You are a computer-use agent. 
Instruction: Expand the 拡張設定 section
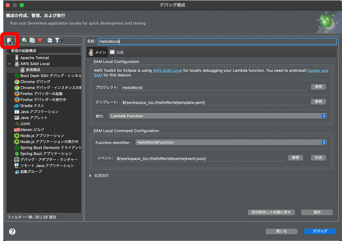(x=91, y=175)
